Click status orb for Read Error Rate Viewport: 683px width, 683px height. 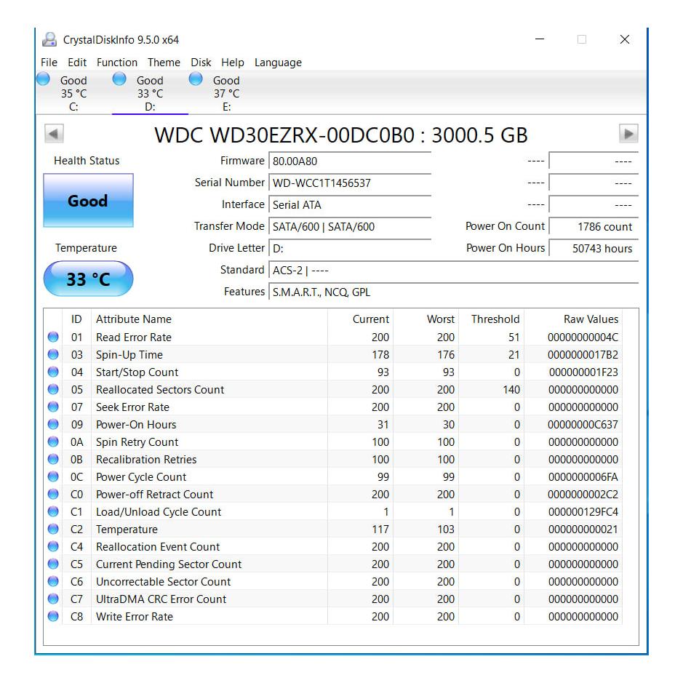[53, 337]
